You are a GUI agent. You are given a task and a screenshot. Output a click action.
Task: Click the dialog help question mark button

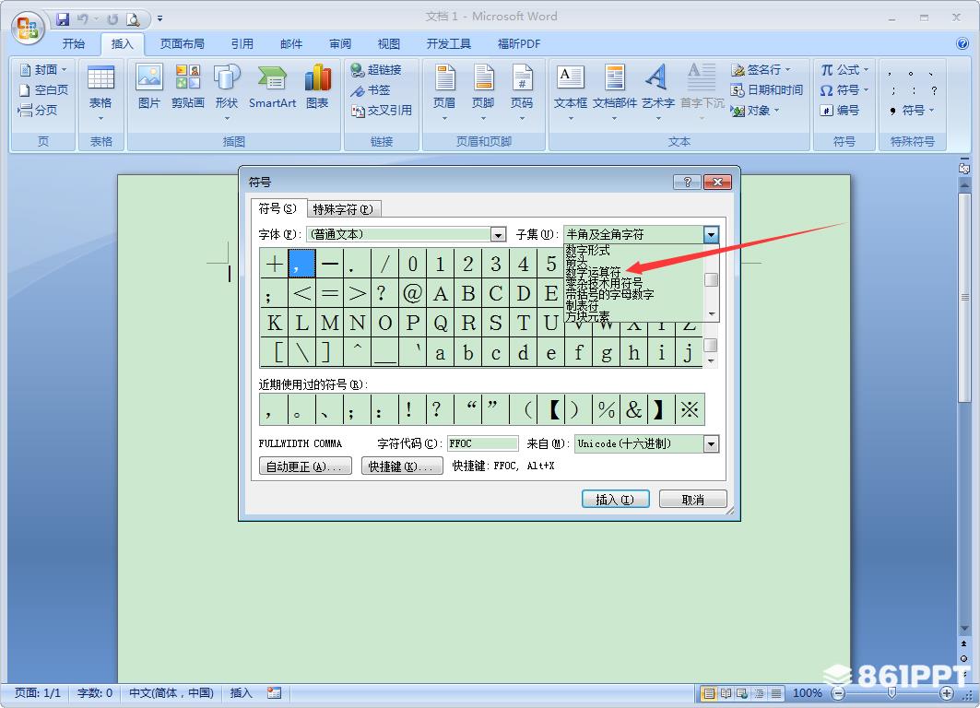[x=687, y=182]
